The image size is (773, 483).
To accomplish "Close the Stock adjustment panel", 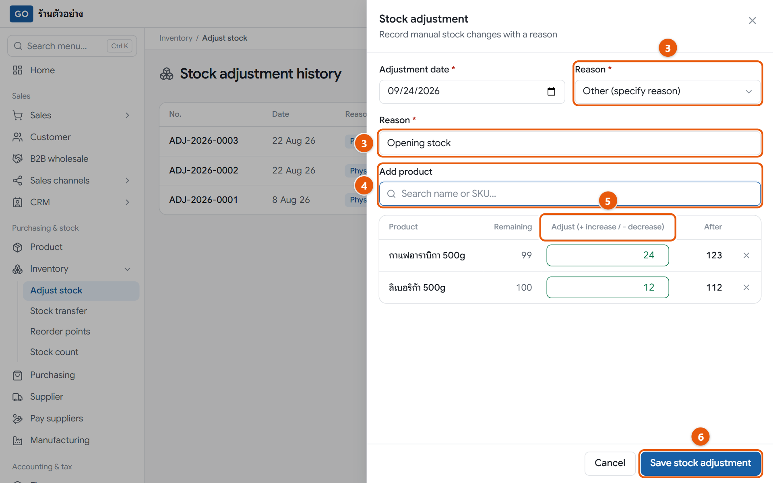I will (752, 21).
